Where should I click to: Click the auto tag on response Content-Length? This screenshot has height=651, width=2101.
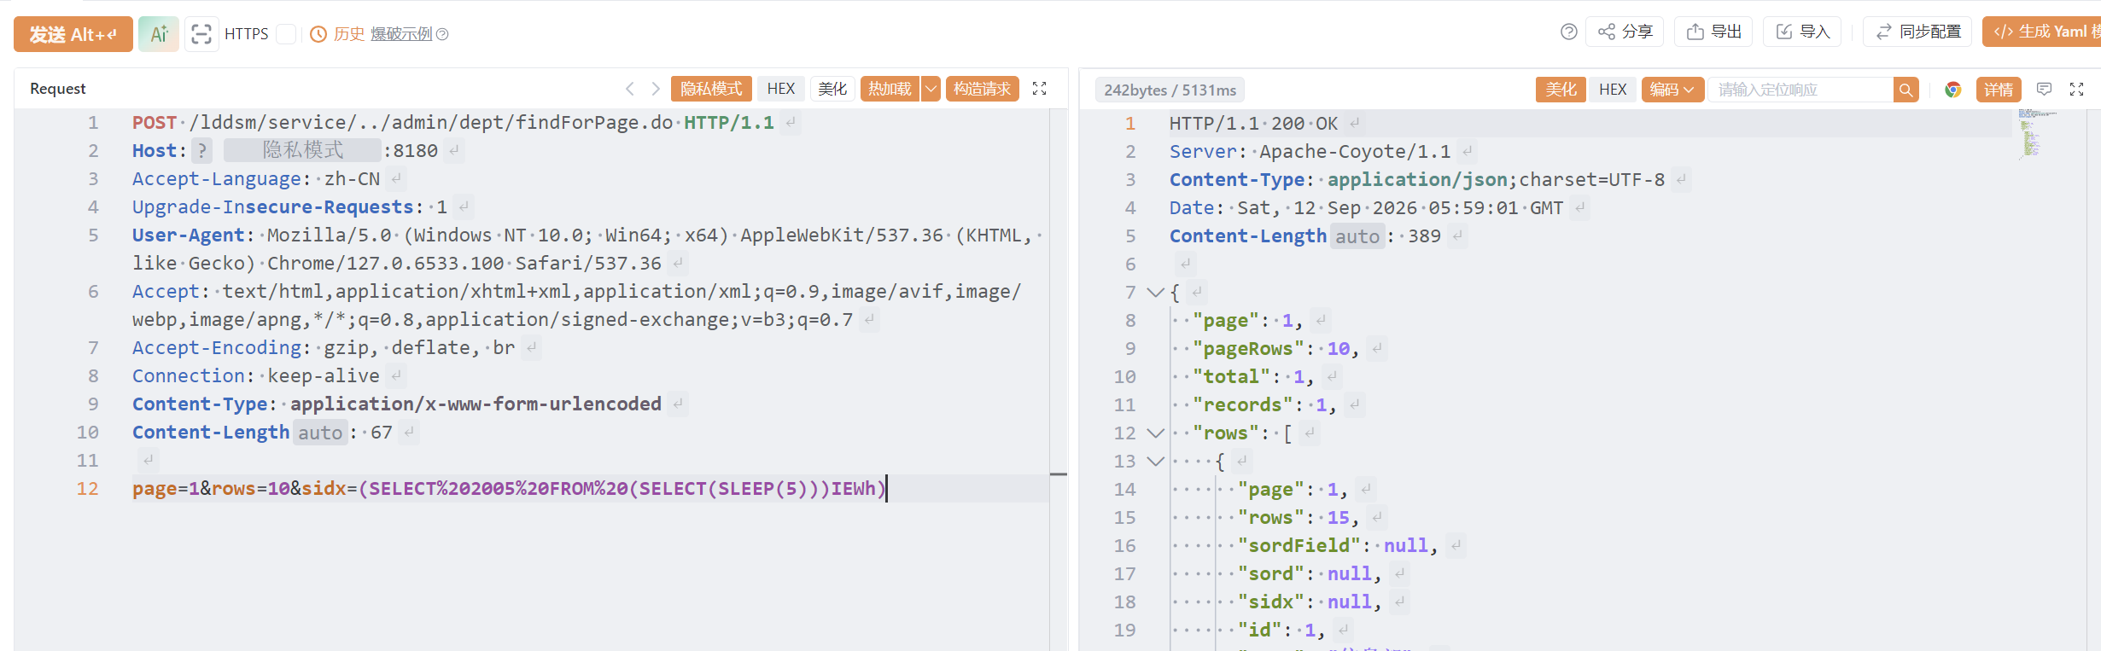[x=1357, y=236]
